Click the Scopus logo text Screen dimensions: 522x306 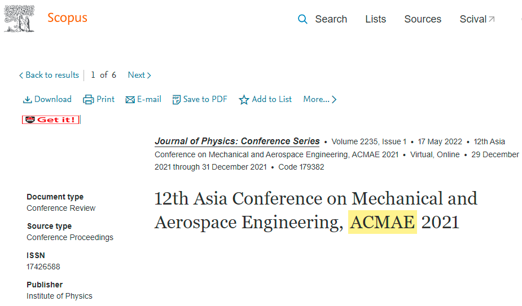67,18
